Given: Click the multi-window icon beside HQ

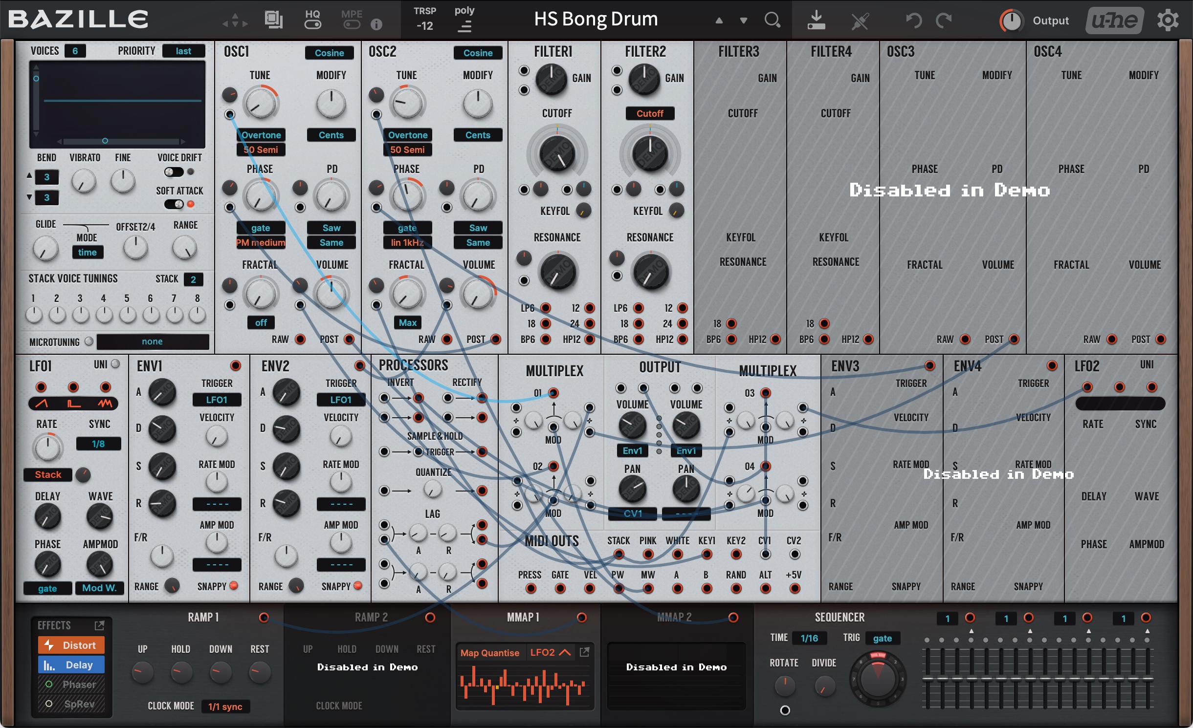Looking at the screenshot, I should [273, 20].
